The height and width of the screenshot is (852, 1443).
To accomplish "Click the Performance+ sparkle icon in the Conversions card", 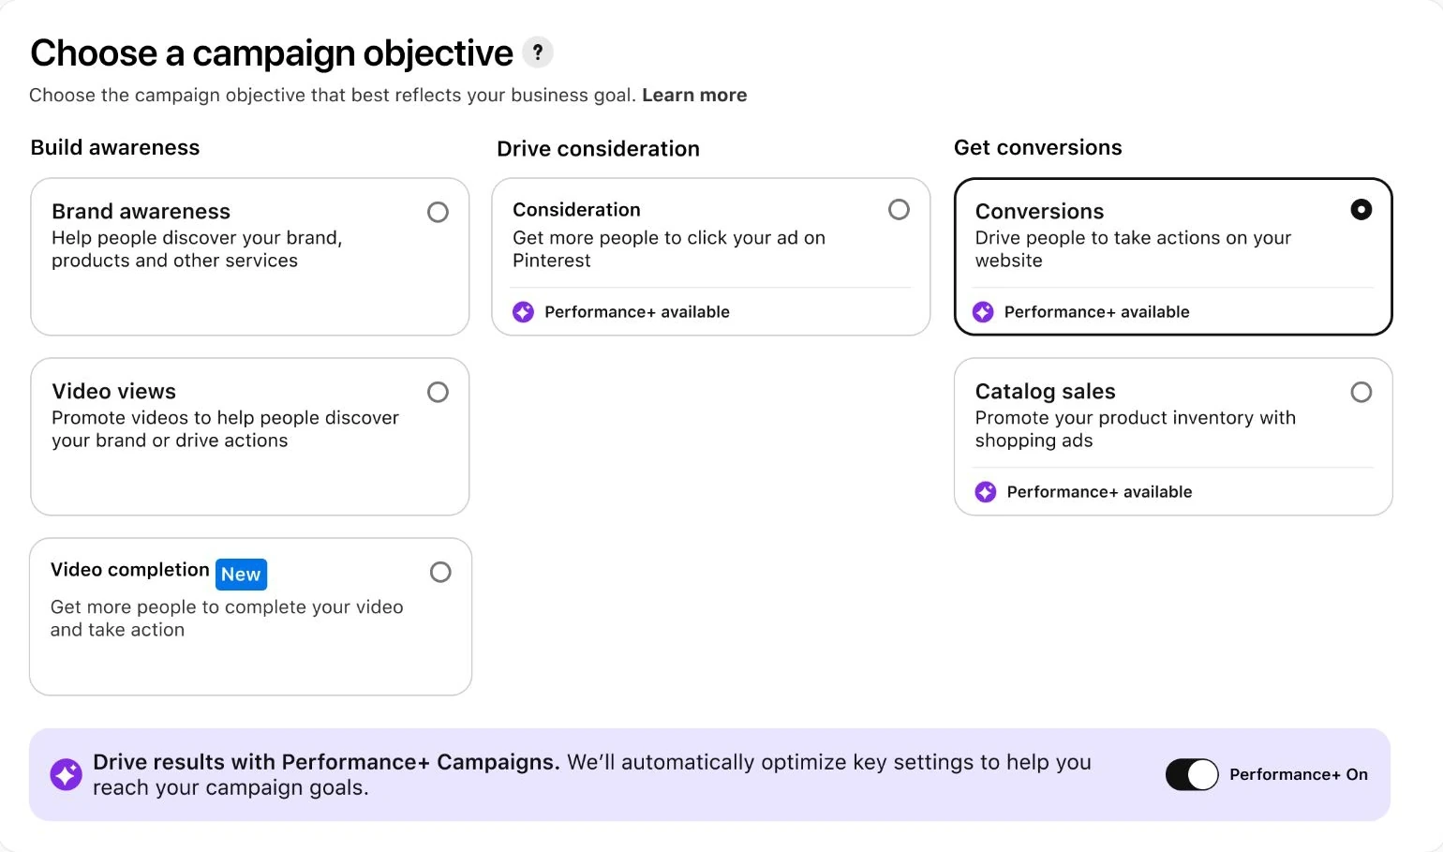I will (983, 312).
